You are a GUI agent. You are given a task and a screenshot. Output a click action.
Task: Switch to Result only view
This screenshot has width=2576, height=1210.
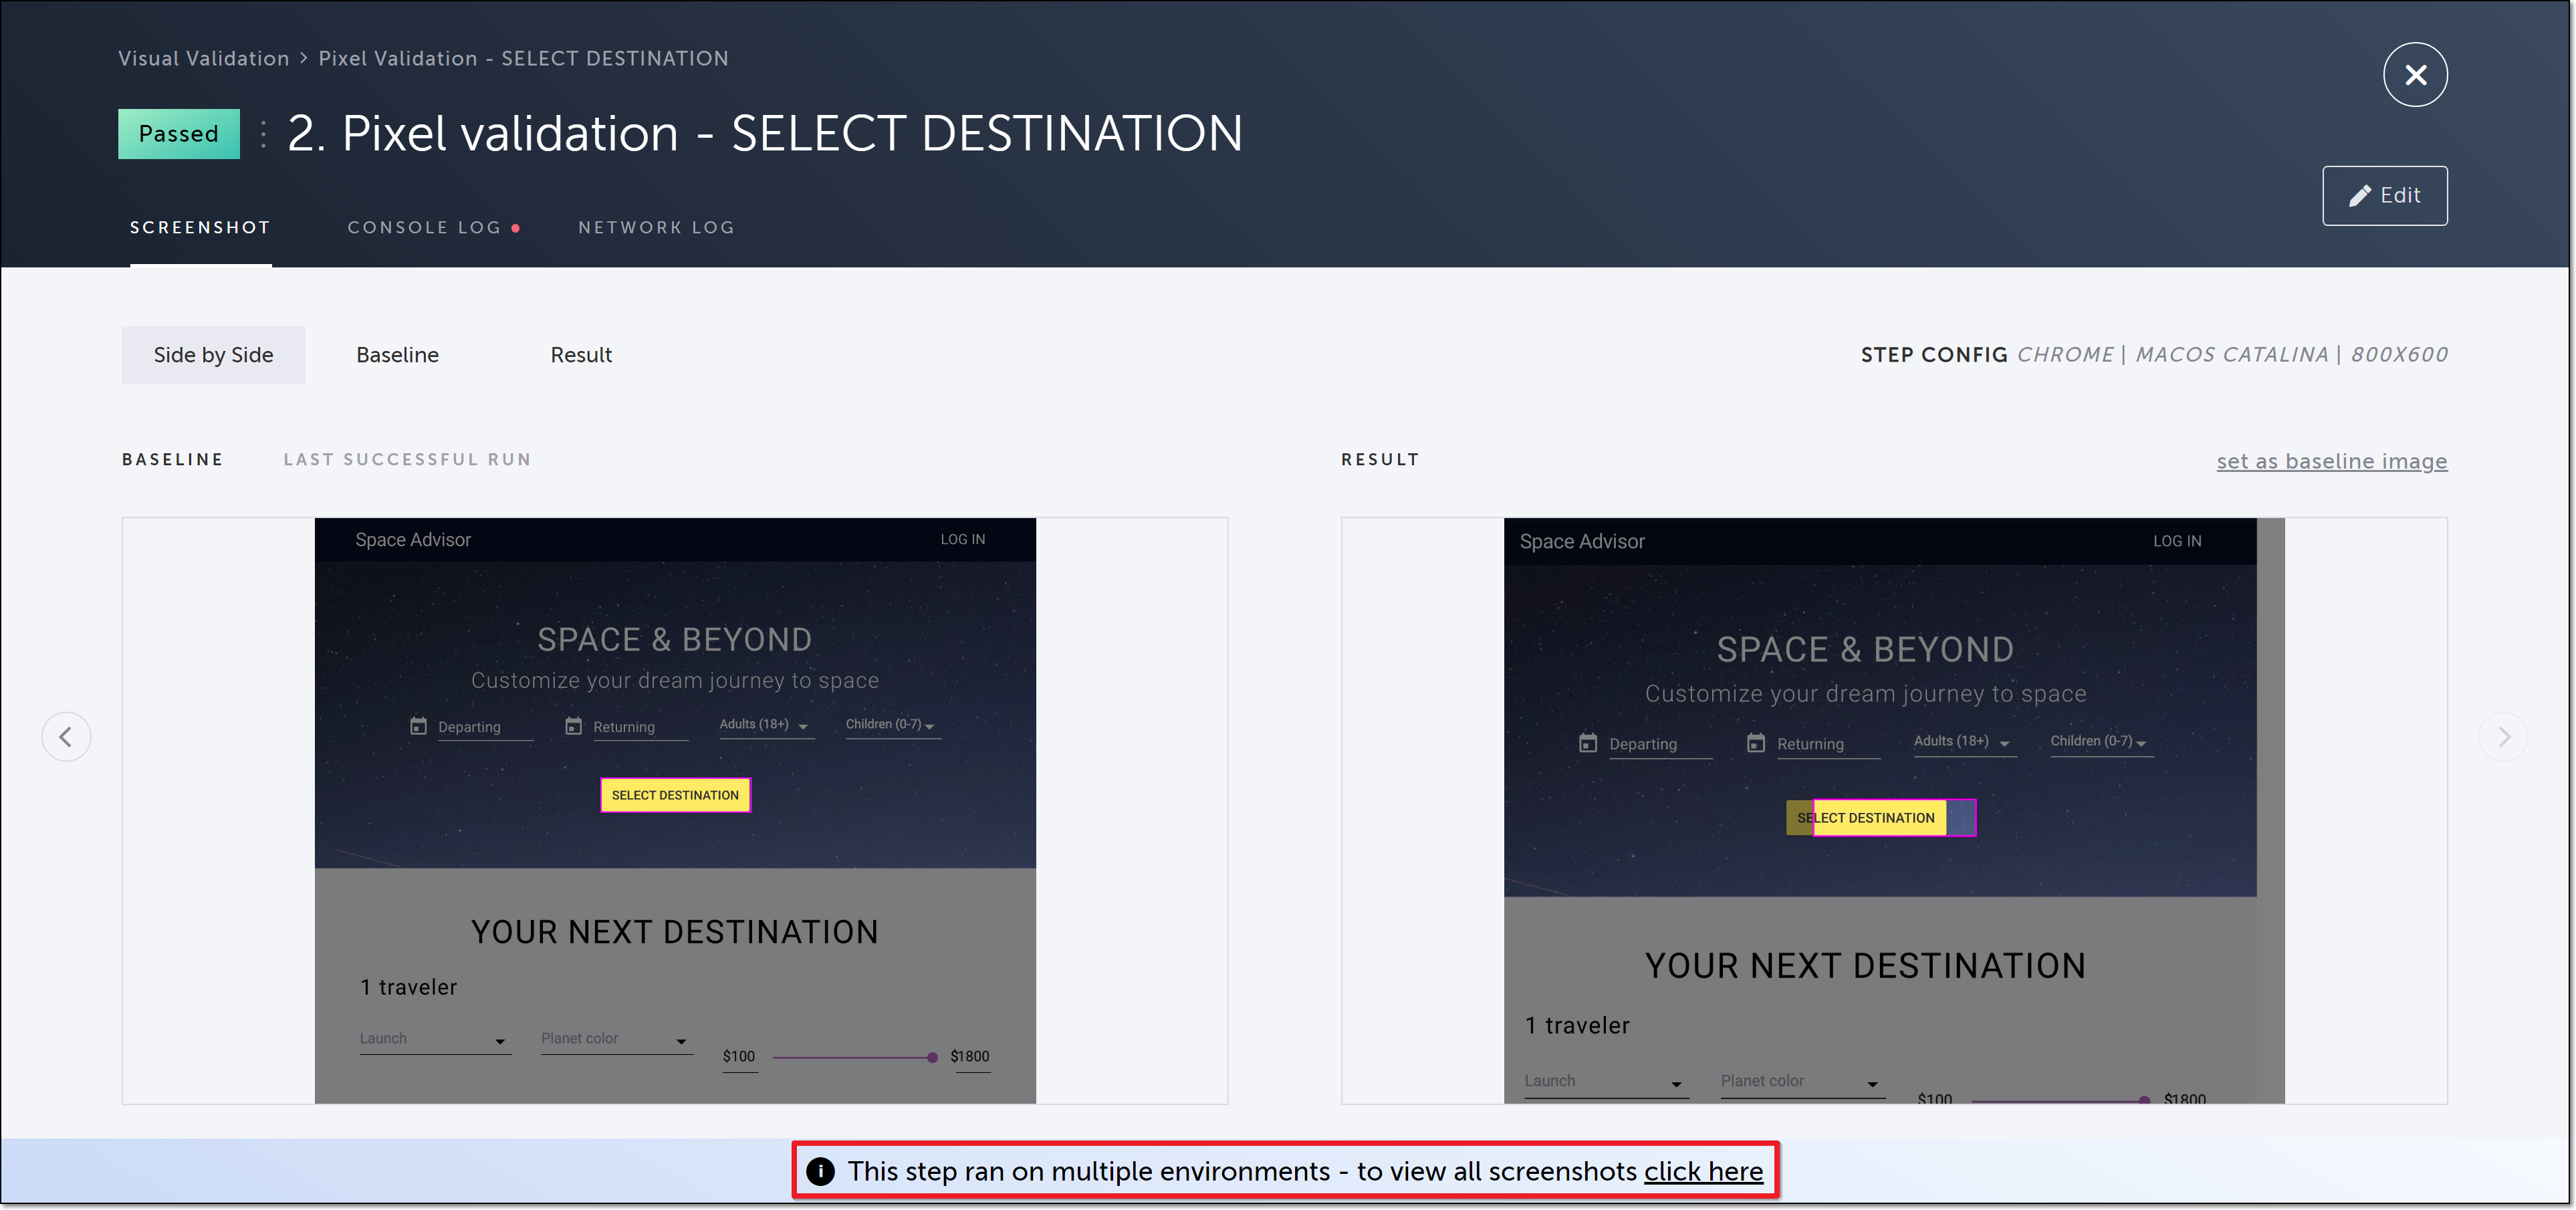tap(581, 355)
